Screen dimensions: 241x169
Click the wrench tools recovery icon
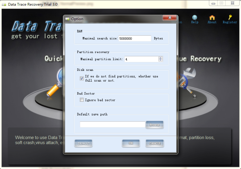tap(187, 82)
